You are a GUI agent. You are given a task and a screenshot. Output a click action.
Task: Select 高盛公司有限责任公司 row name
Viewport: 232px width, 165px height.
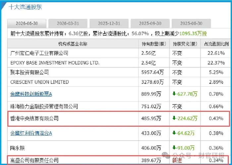click(x=34, y=160)
